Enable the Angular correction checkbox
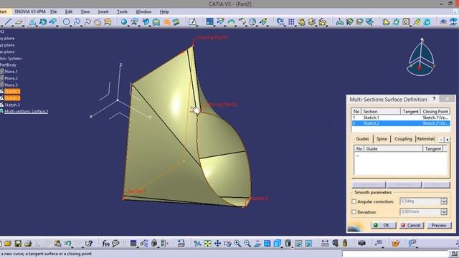Viewport: 459px width, 258px height. coord(354,201)
